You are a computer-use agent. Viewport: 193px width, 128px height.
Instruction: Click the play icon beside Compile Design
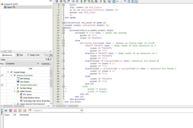tap(12, 72)
